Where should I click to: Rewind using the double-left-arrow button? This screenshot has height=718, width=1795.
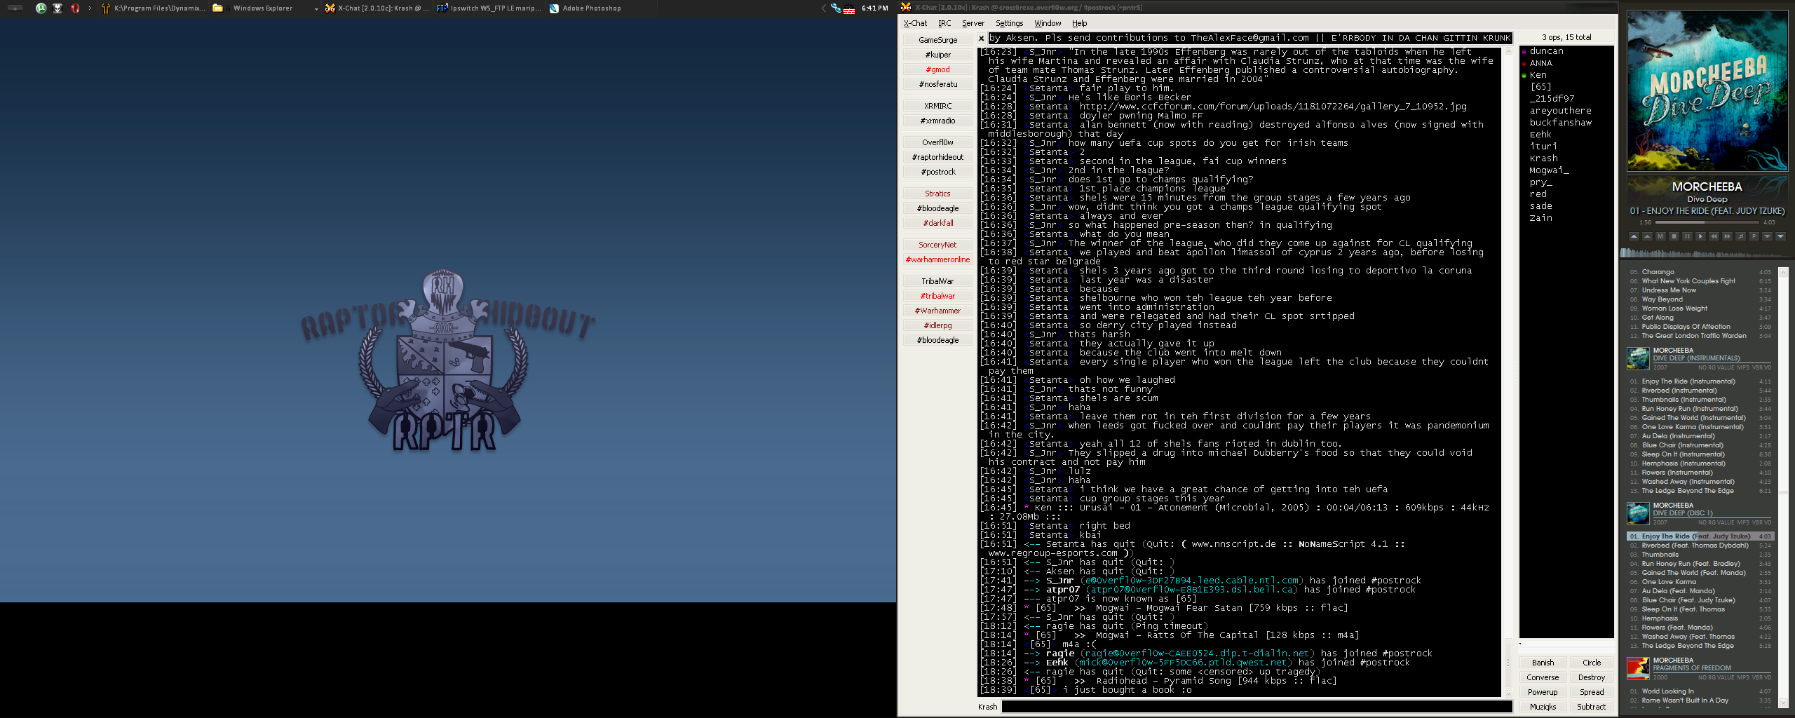click(1714, 236)
